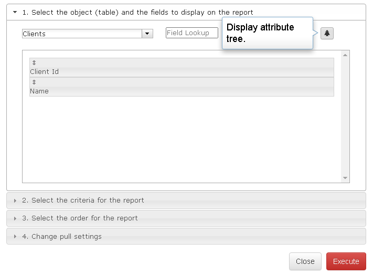Screen dimensions: 373x275
Task: Click the arrow icon beside section 2
Action: pyautogui.click(x=15, y=200)
